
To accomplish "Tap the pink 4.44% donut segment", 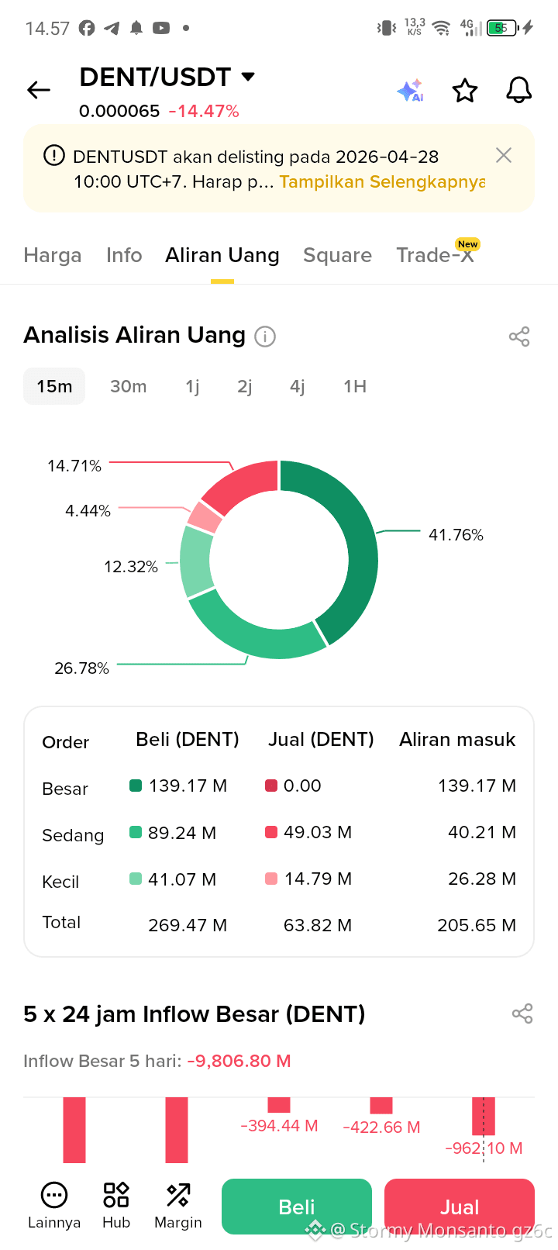I will 205,516.
